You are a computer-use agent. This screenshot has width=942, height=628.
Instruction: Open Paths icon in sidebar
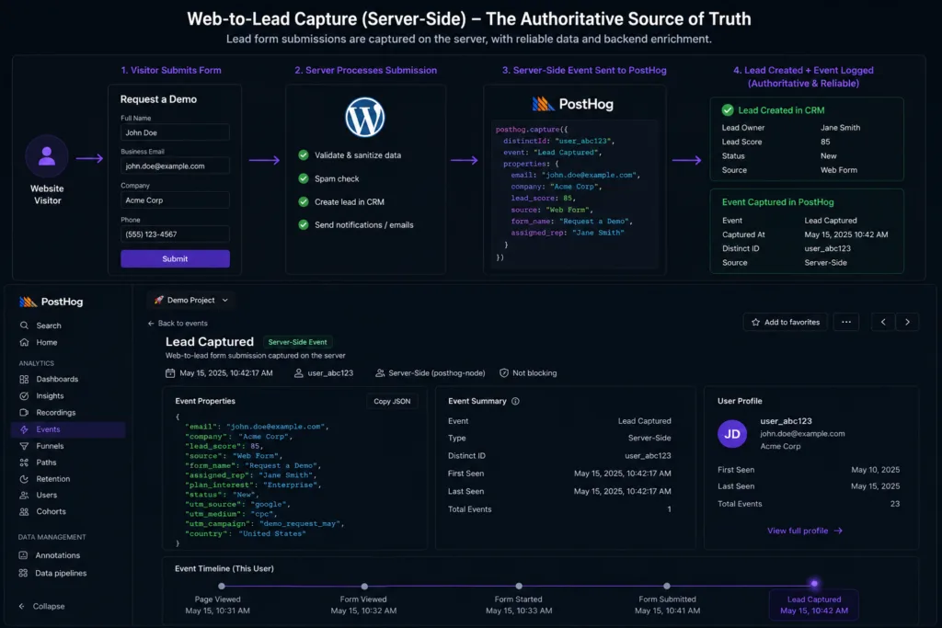(24, 462)
